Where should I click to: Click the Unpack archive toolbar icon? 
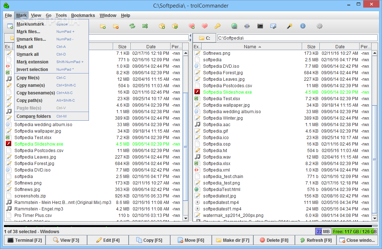[x=175, y=26]
